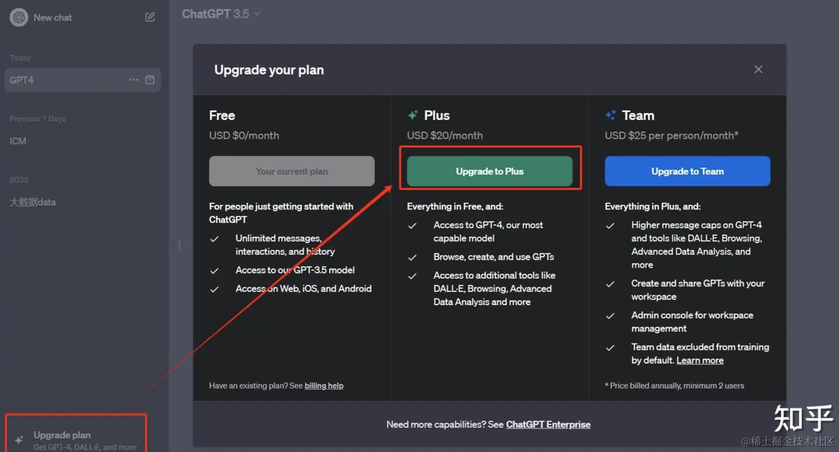The image size is (839, 452).
Task: Collapse the sidebar using the handle
Action: (179, 245)
